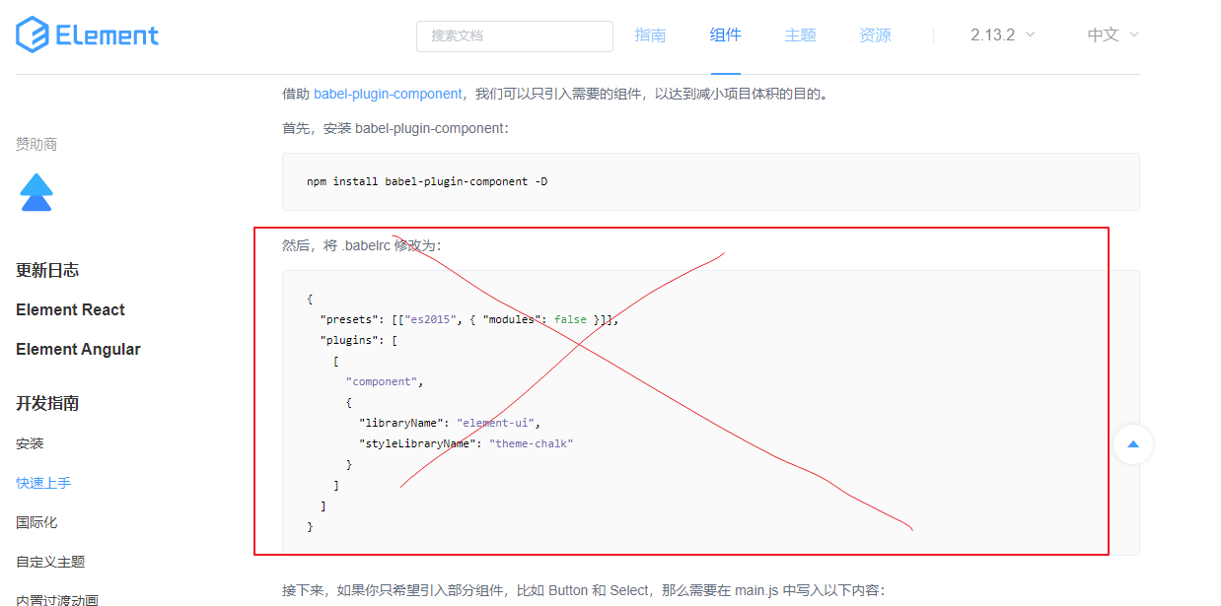Open the 资源 navigation item
The height and width of the screenshot is (606, 1221).
coord(874,34)
